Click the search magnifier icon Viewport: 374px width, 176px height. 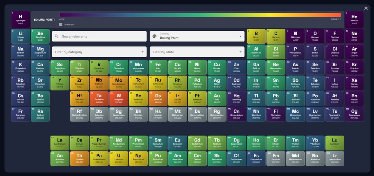57,36
